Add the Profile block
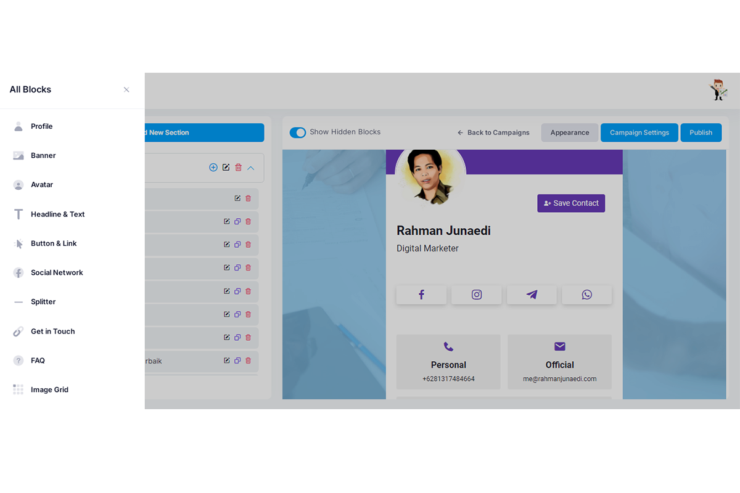The image size is (740, 493). pos(42,126)
